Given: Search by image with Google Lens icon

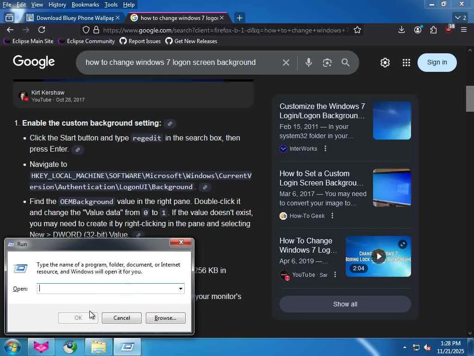Looking at the screenshot, I should click(327, 63).
